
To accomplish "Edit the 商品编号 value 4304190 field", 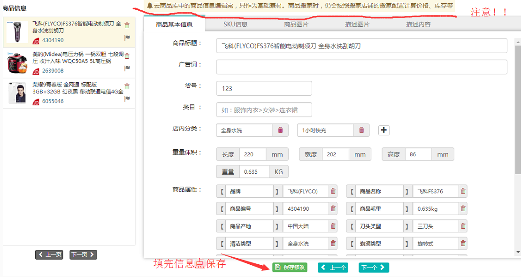I will tap(306, 208).
